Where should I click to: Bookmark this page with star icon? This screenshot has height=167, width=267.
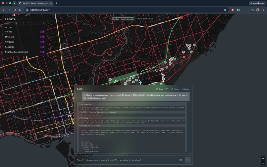[x=225, y=10]
